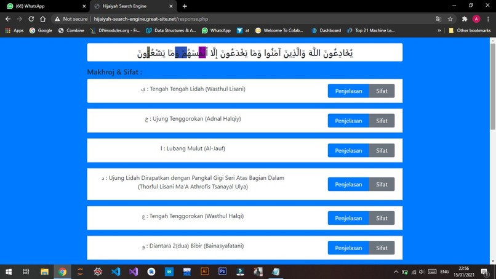Viewport: 496px width, 279px height.
Task: Click Sifat for Thorful Lisani row
Action: pyautogui.click(x=382, y=184)
